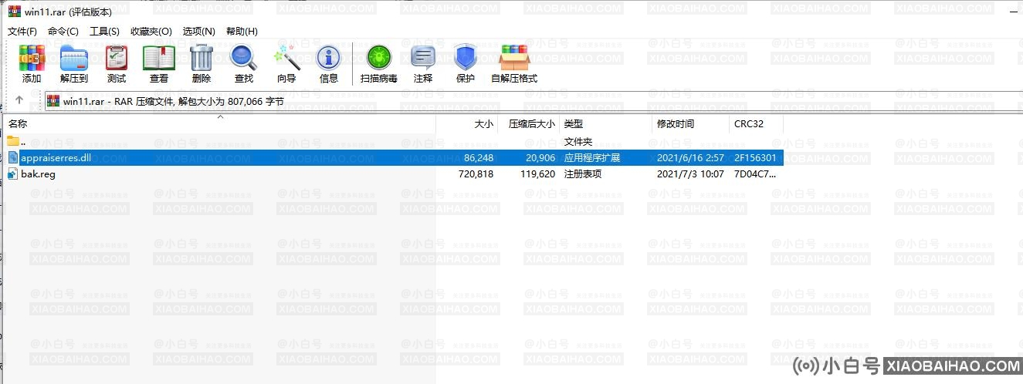Click the 解压到 (Extract to) icon
Screen dimensions: 1023x384
pyautogui.click(x=74, y=58)
